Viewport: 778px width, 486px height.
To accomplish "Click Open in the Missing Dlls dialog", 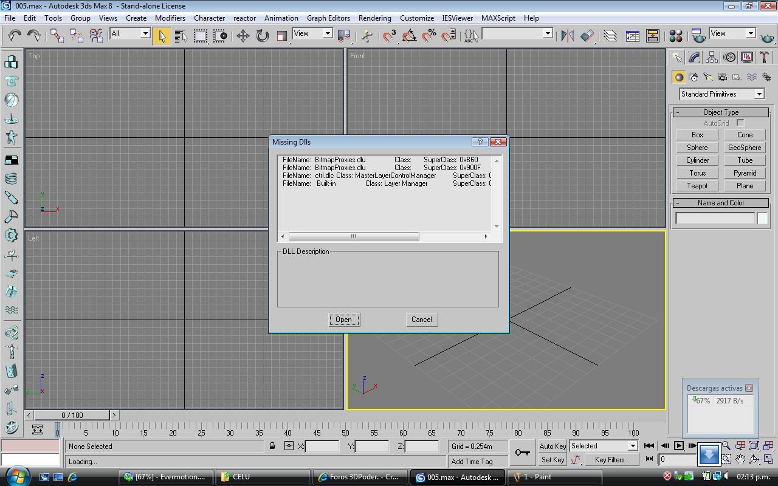I will (343, 320).
